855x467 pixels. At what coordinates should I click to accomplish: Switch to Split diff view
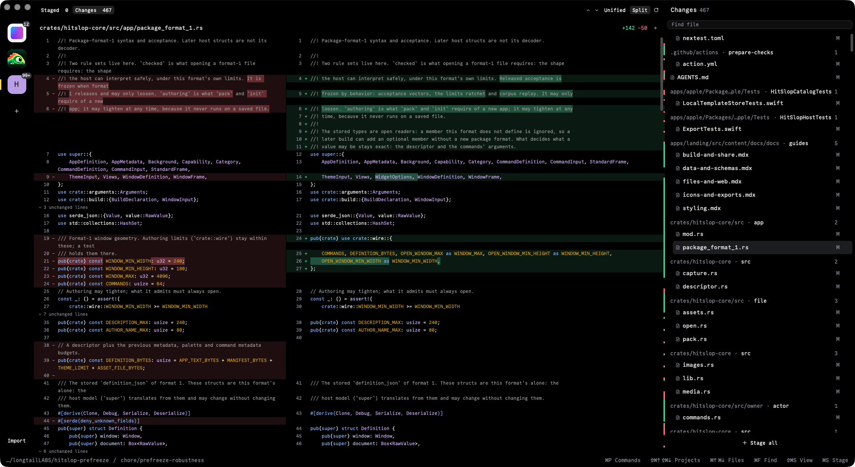(x=639, y=10)
